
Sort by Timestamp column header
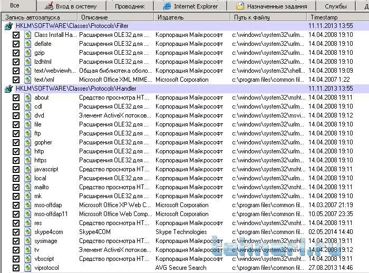pos(338,17)
